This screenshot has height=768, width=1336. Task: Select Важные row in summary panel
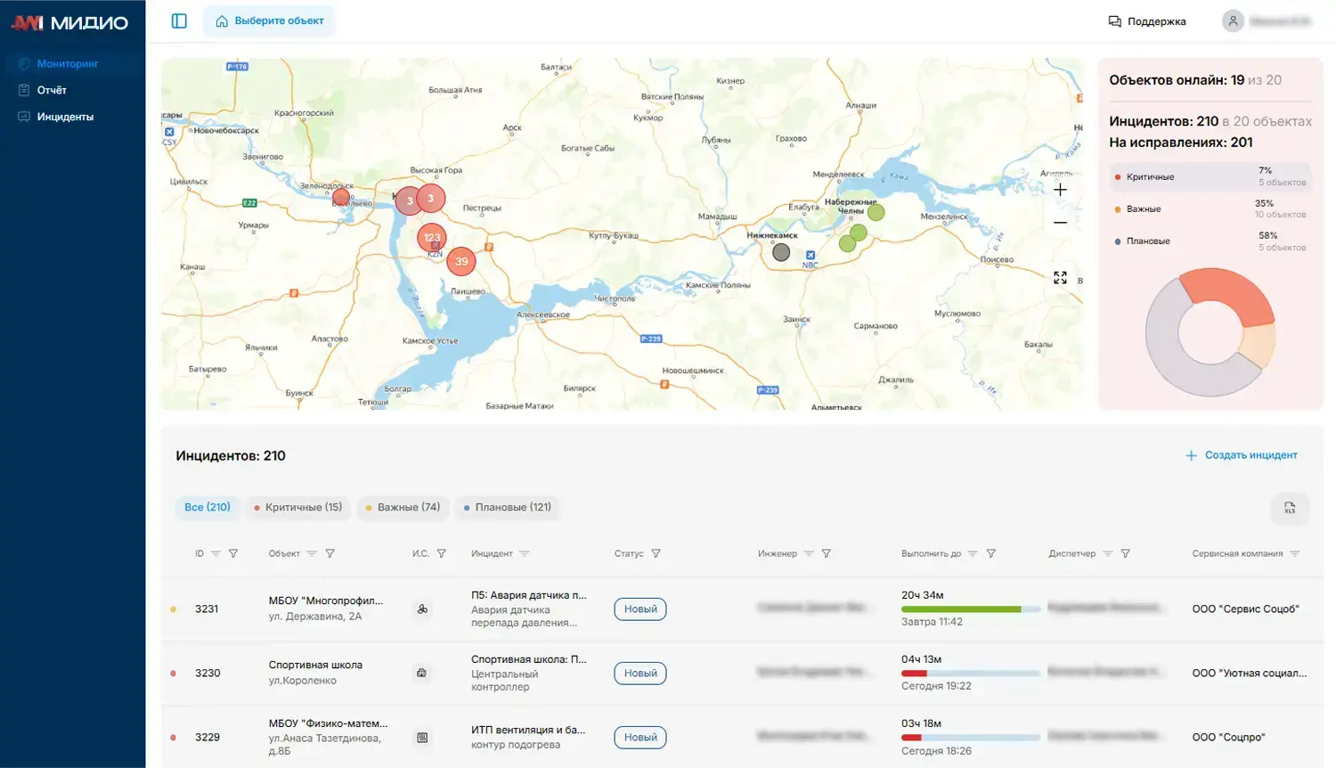click(1210, 208)
